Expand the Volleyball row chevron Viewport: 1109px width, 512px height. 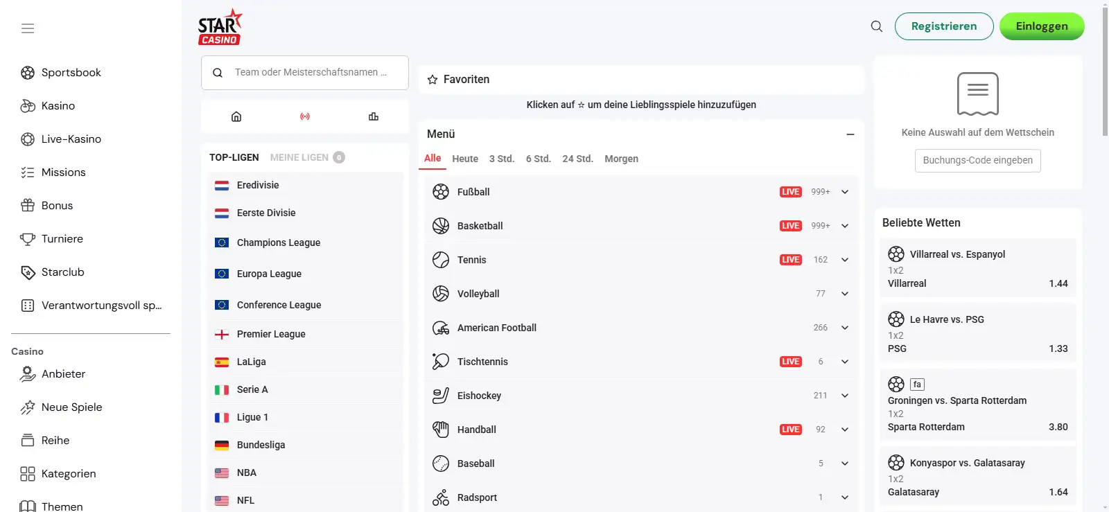click(845, 294)
